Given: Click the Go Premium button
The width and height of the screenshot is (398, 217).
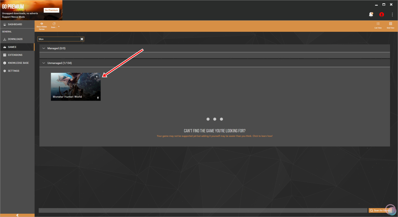Looking at the screenshot, I should tap(51, 10).
